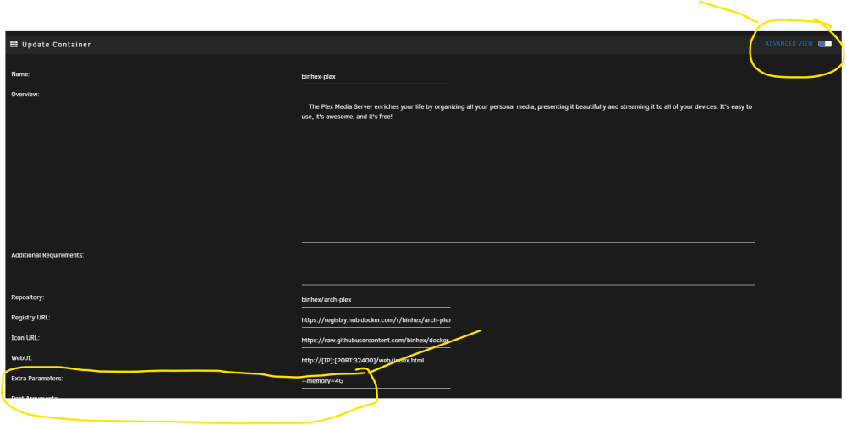Click the Extra Parameters: label
This screenshot has width=846, height=425.
[x=36, y=379]
